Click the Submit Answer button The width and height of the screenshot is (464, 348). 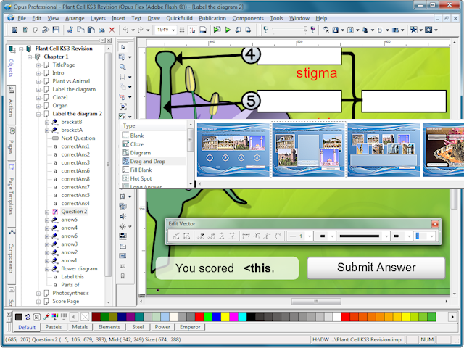(376, 268)
